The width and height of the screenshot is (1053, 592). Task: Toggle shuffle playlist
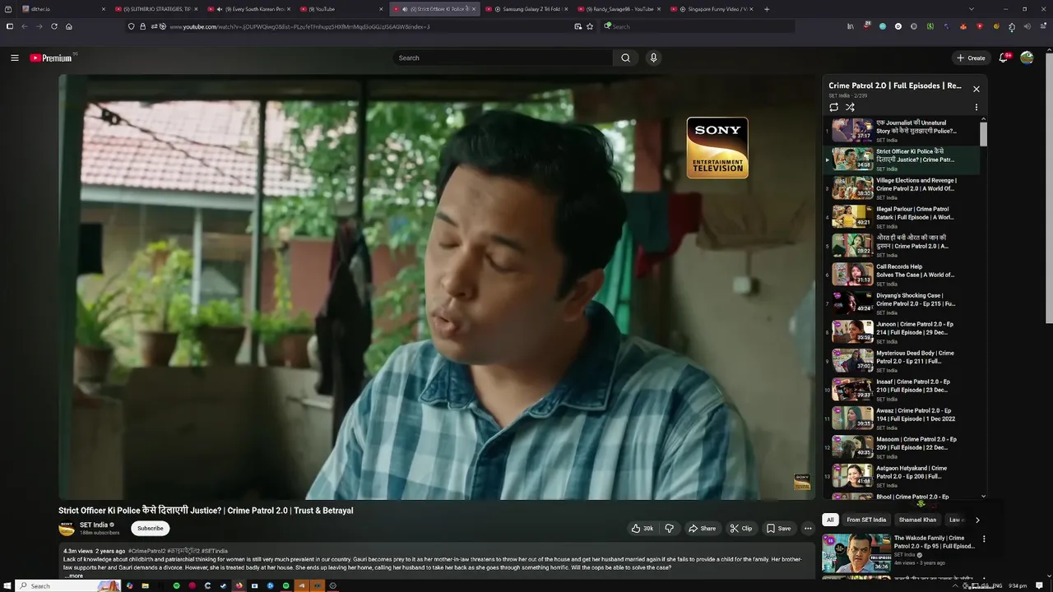(850, 107)
